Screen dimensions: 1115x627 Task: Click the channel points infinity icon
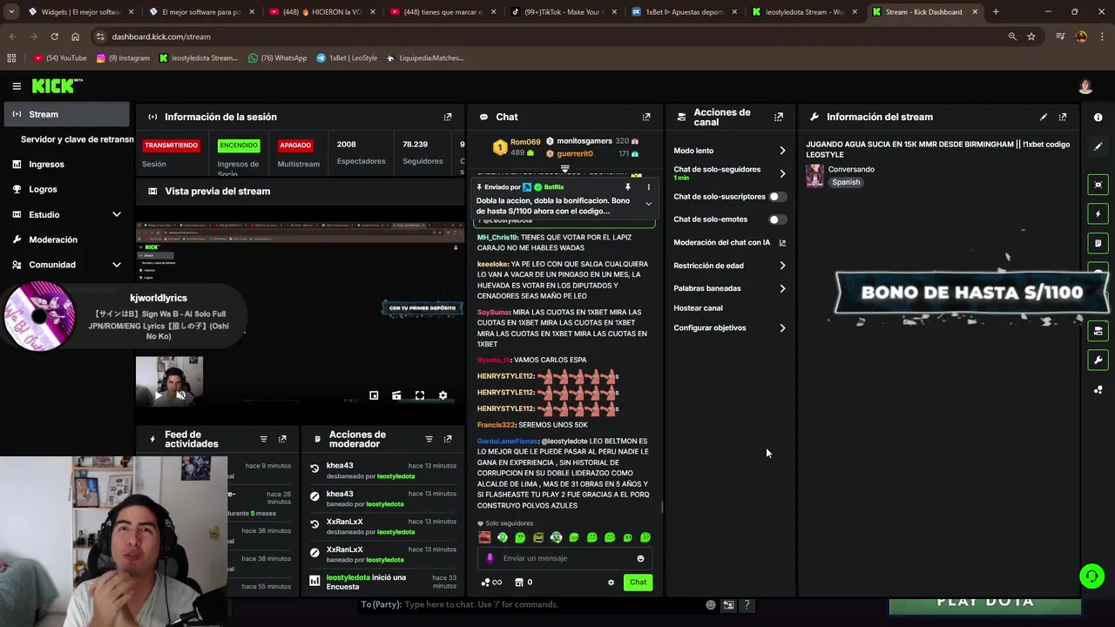[491, 583]
